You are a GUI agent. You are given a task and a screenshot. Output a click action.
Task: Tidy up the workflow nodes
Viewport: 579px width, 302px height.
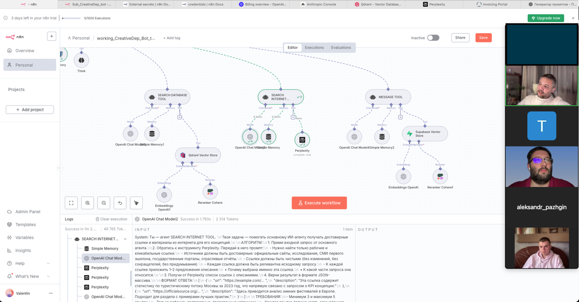[137, 203]
